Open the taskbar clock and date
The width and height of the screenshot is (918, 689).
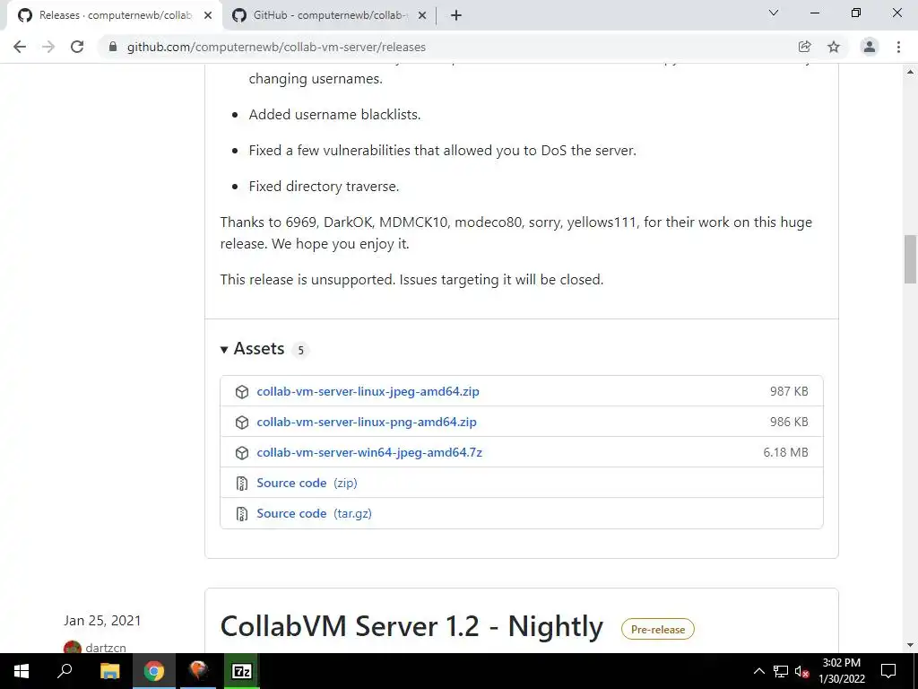pyautogui.click(x=841, y=671)
